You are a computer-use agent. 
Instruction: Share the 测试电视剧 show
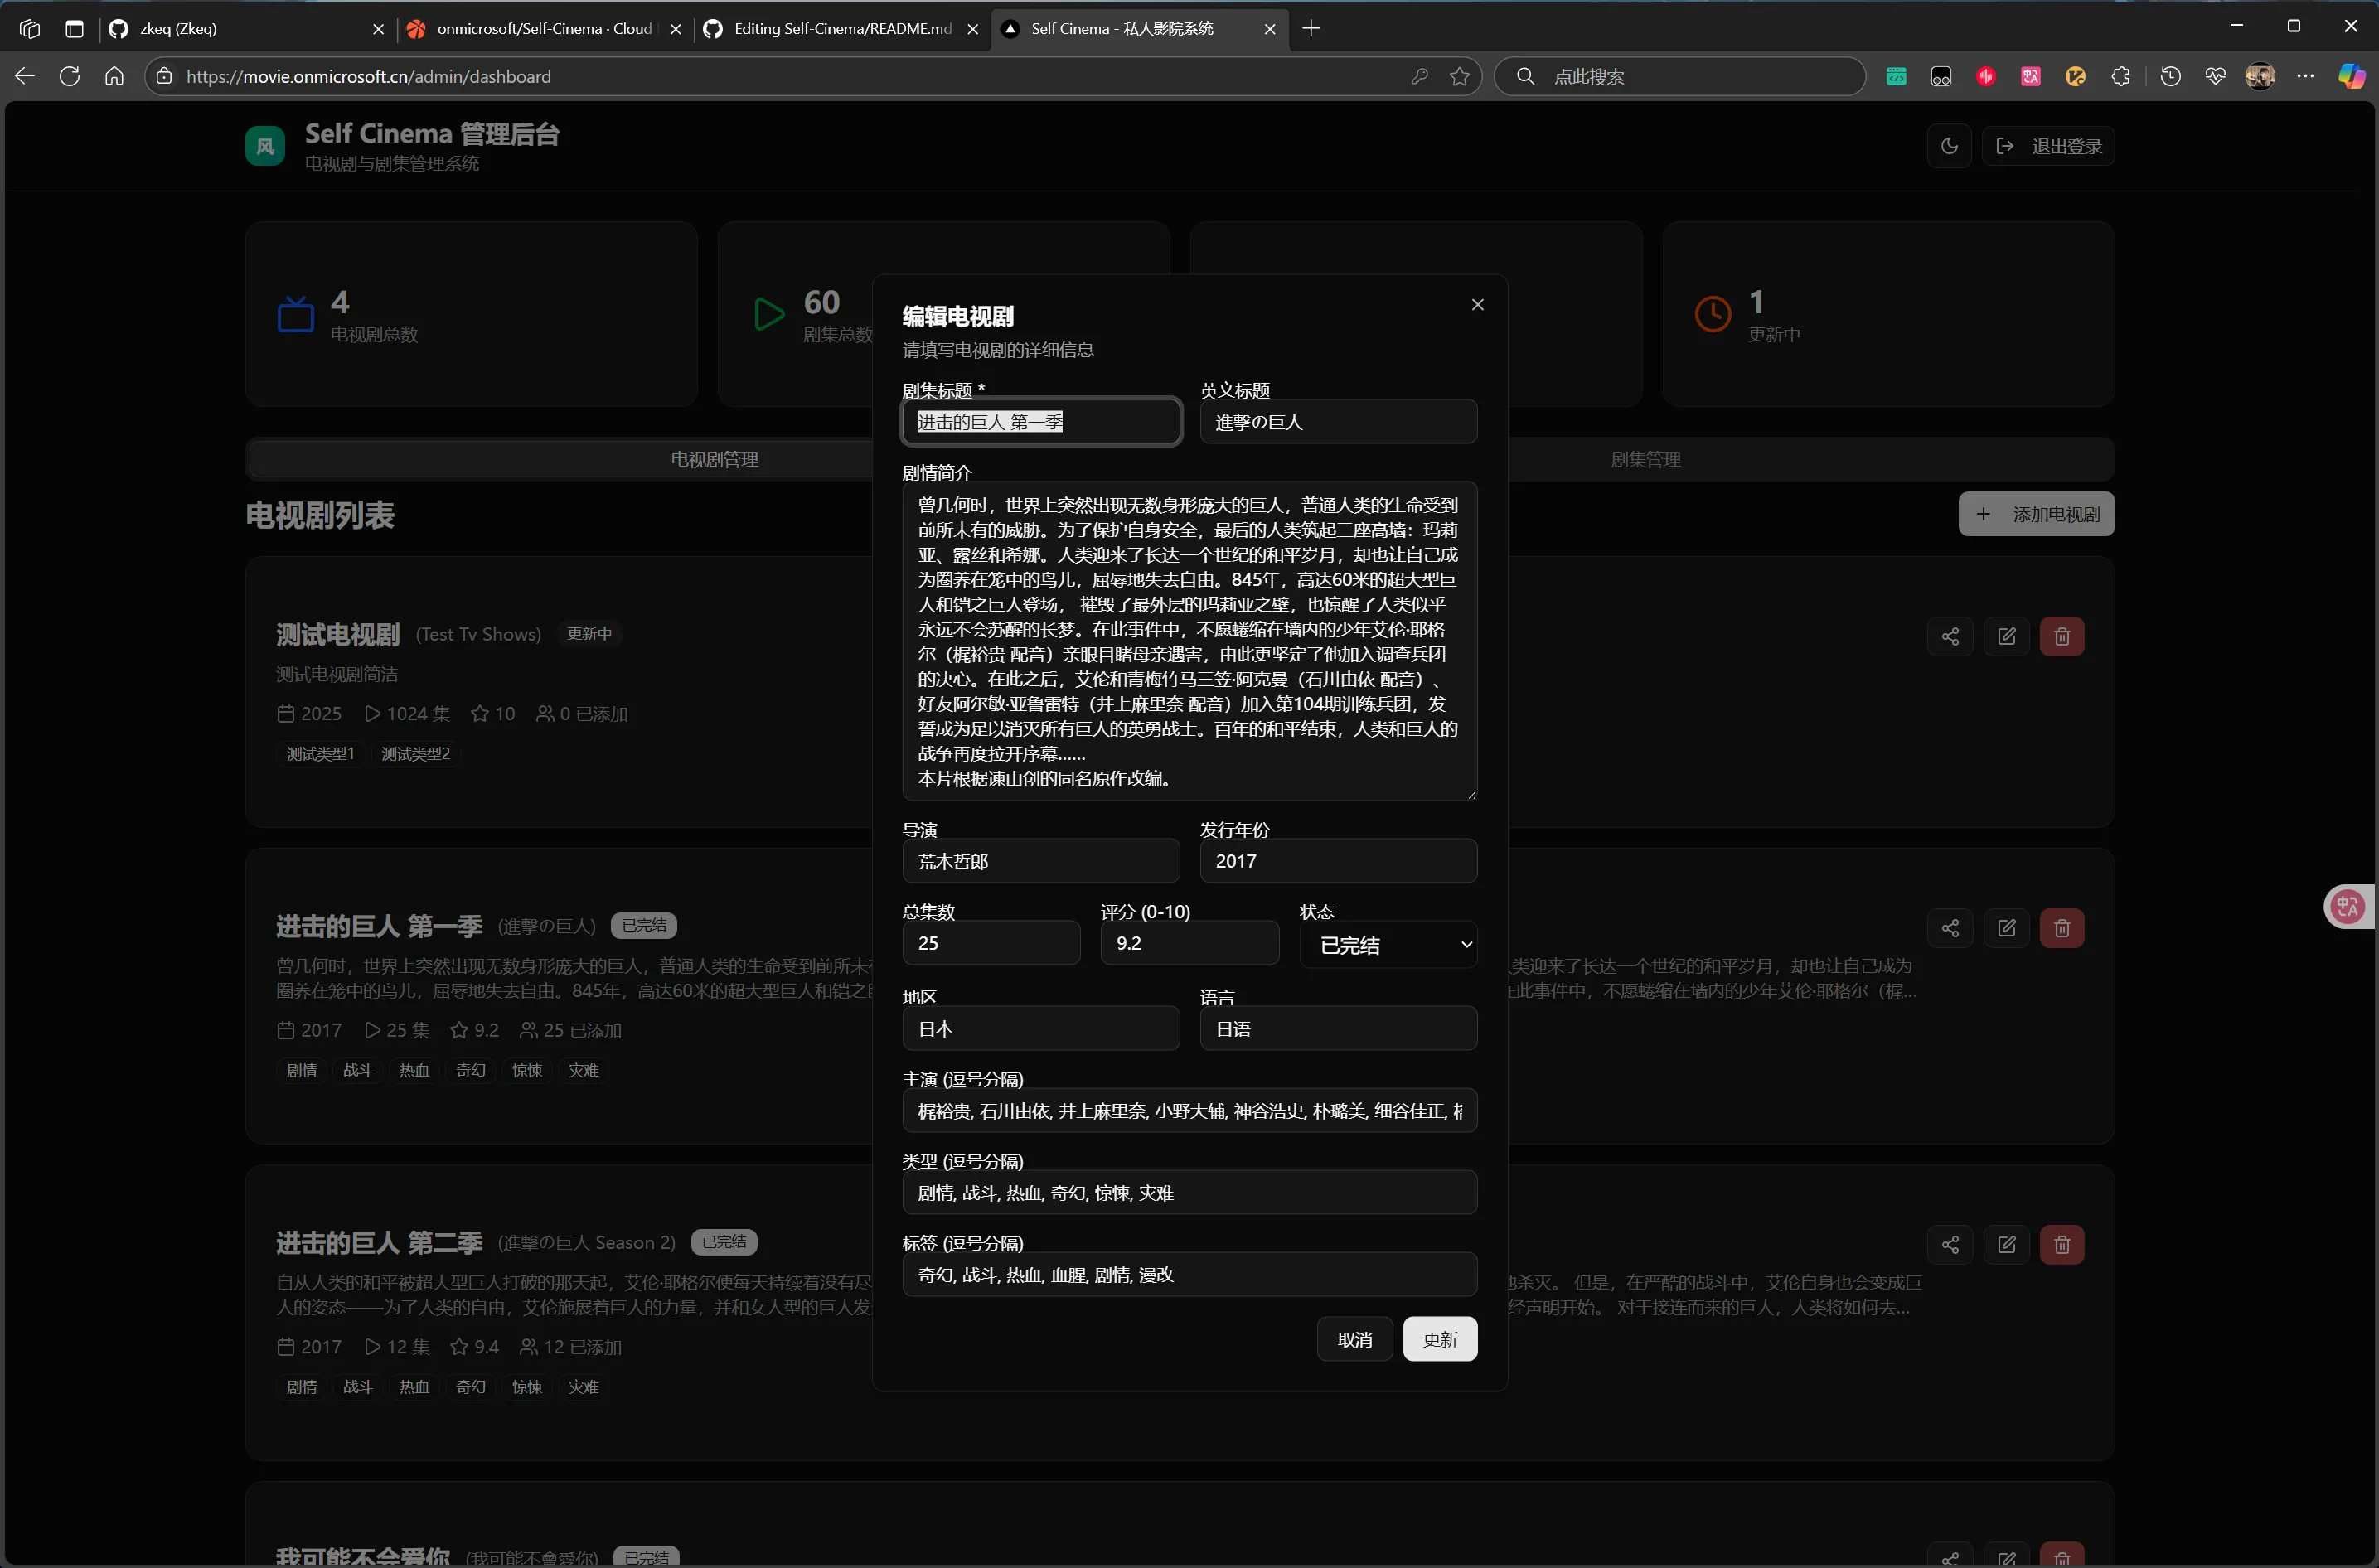(1949, 637)
